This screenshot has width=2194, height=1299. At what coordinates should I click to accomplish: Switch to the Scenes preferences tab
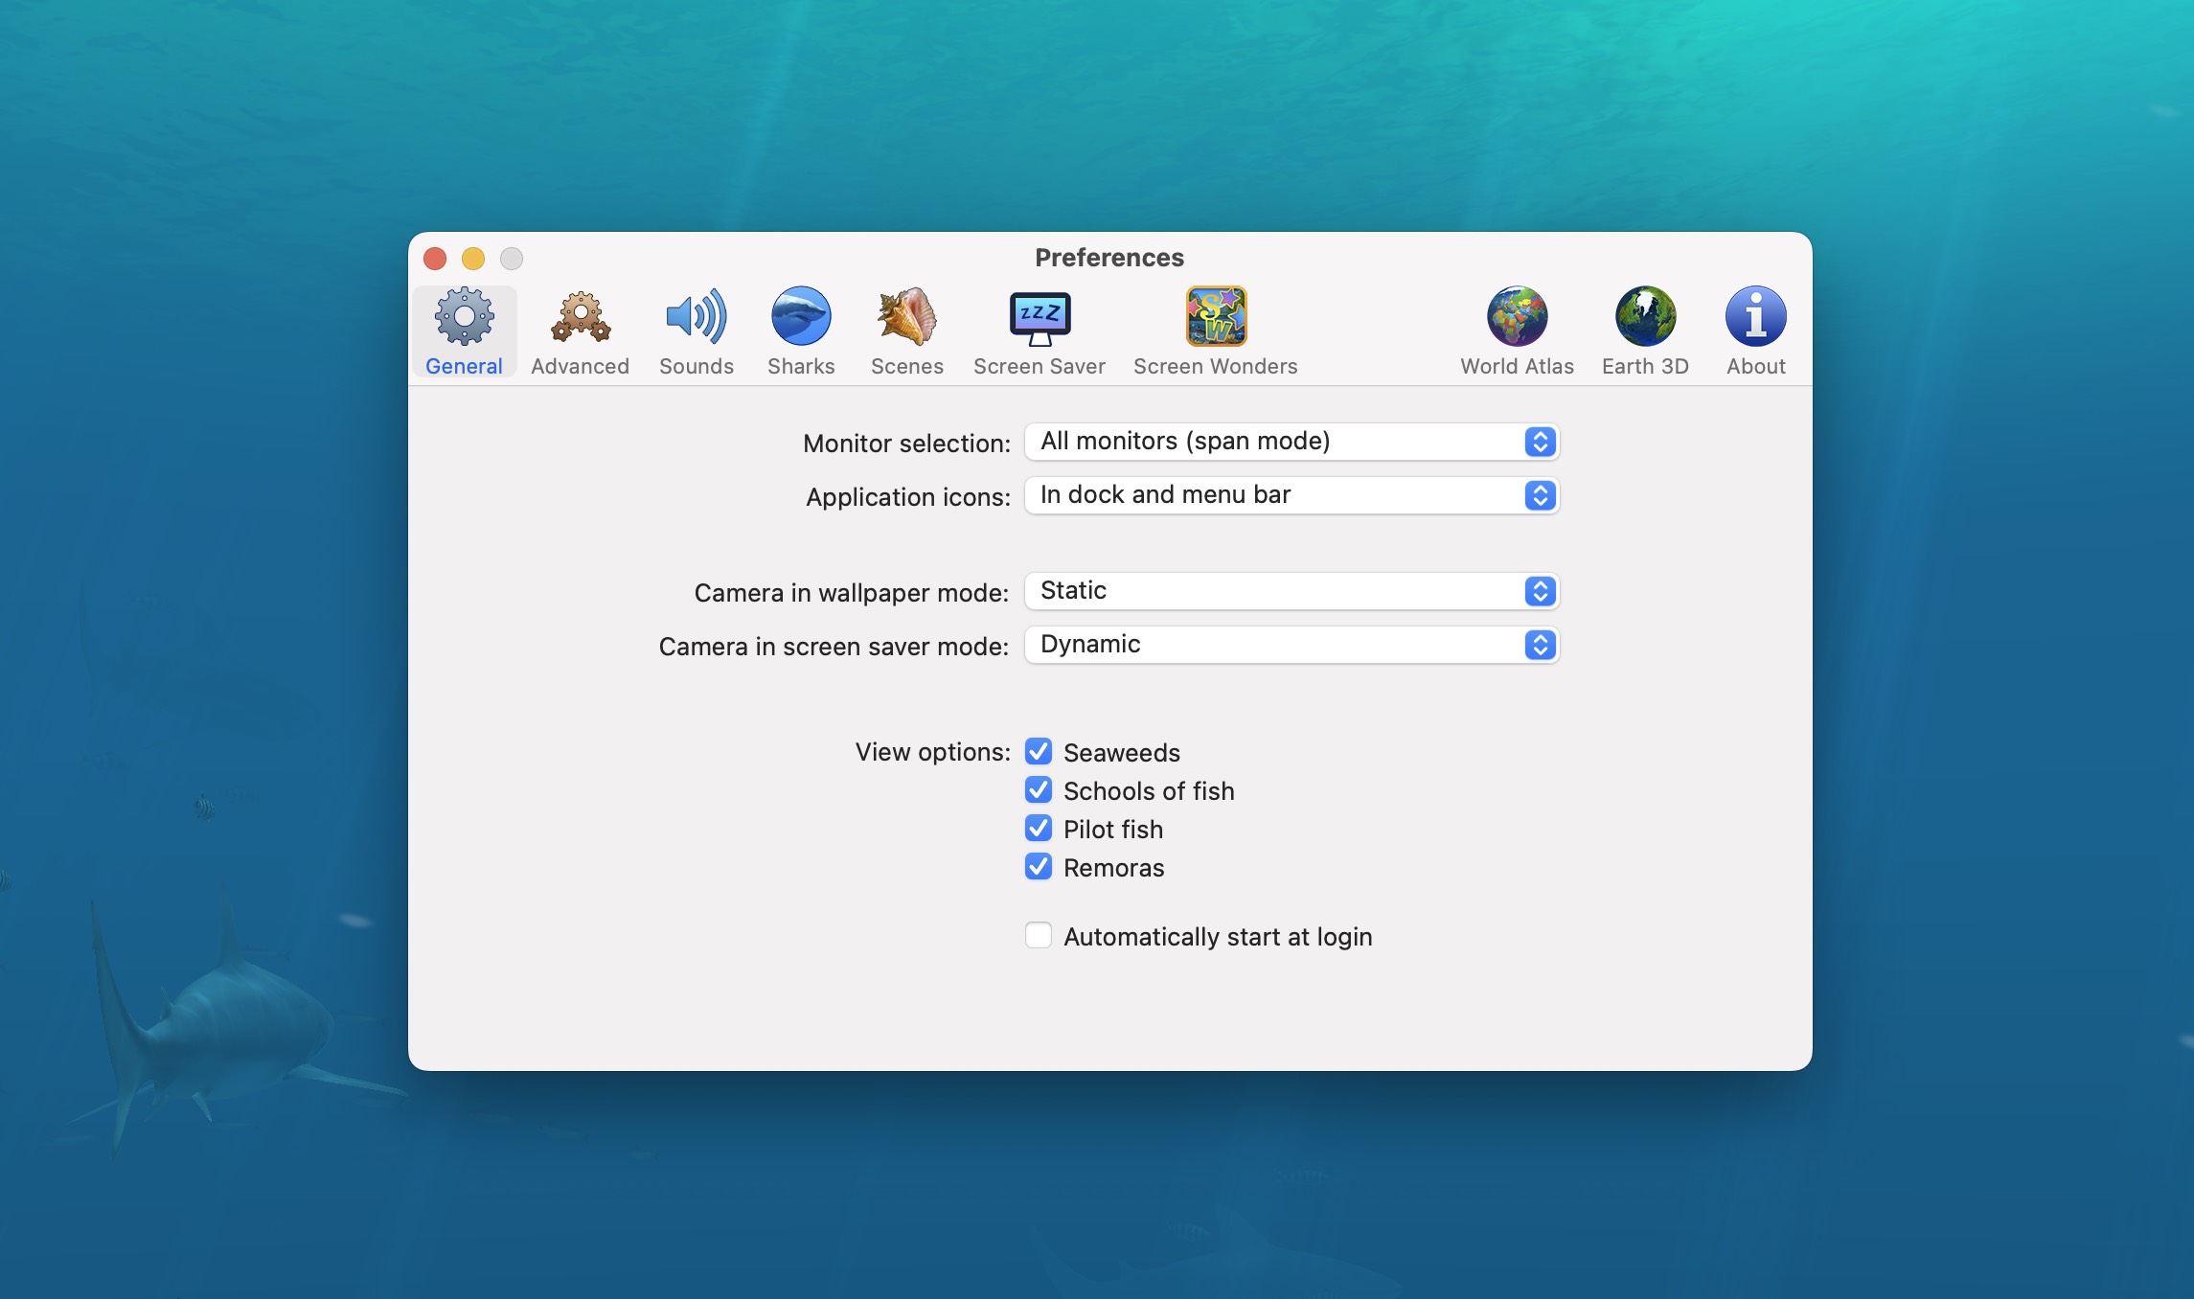point(906,330)
